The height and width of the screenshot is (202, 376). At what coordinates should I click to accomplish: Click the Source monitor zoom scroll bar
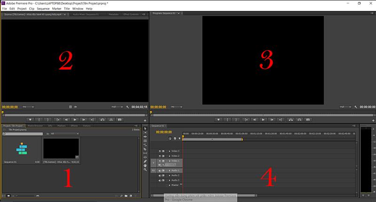click(x=75, y=115)
